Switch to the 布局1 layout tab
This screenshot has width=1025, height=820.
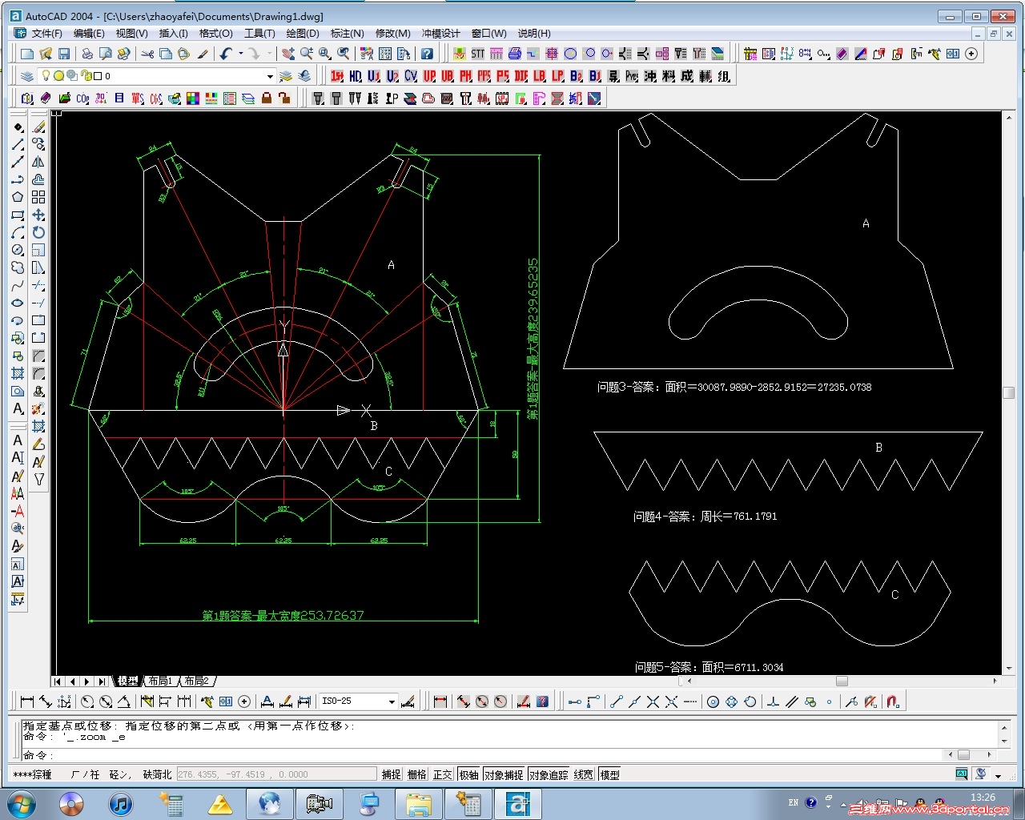pyautogui.click(x=160, y=681)
